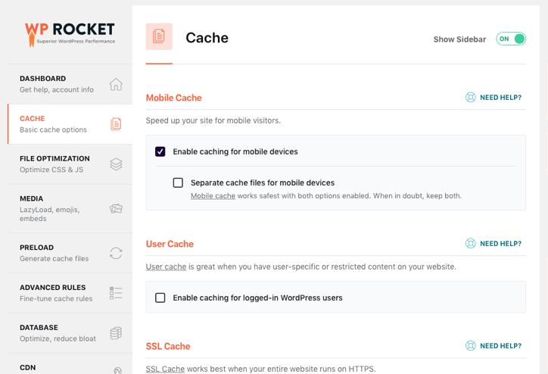
Task: Click the WP Rocket logo
Action: click(x=70, y=33)
